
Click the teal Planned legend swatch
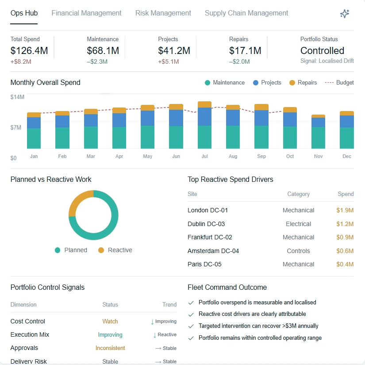(x=58, y=250)
